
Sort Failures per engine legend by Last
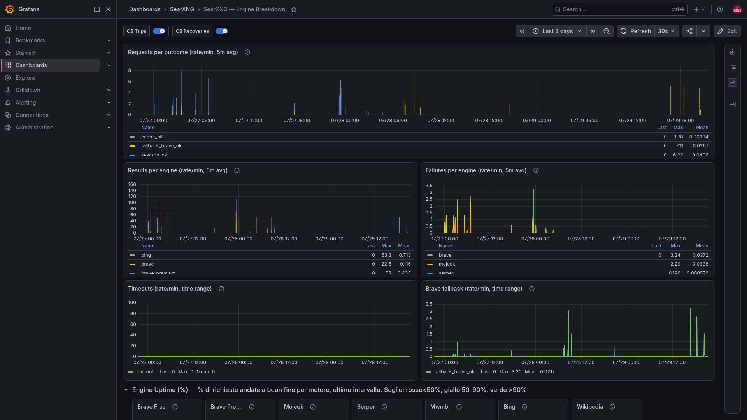656,246
